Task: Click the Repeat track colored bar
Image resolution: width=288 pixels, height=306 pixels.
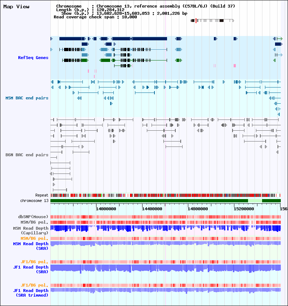Action: pyautogui.click(x=166, y=195)
